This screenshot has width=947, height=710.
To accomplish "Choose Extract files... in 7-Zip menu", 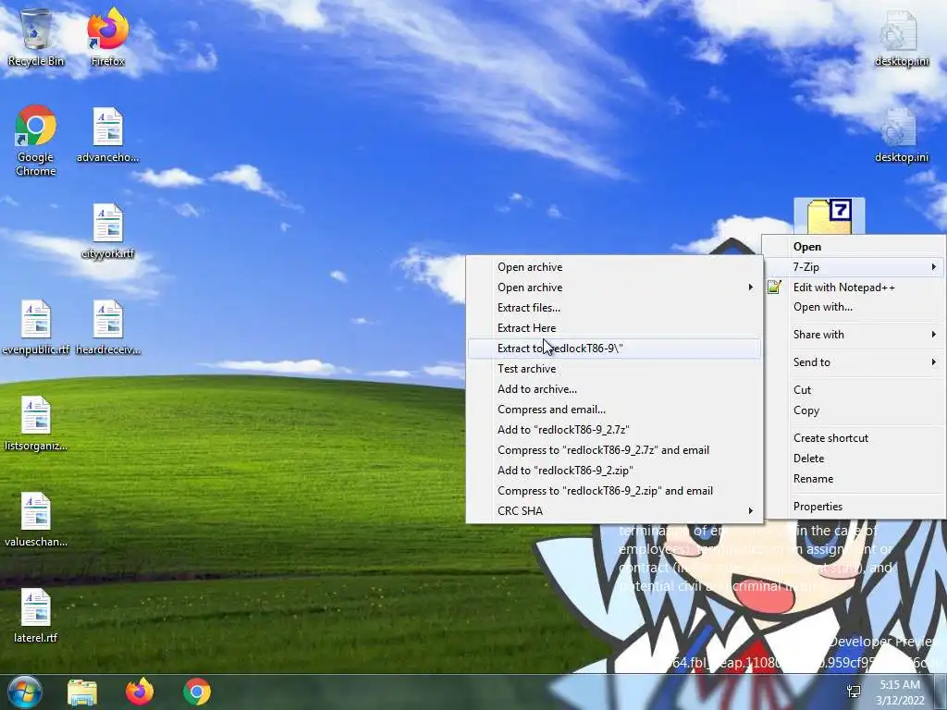I will (614, 308).
